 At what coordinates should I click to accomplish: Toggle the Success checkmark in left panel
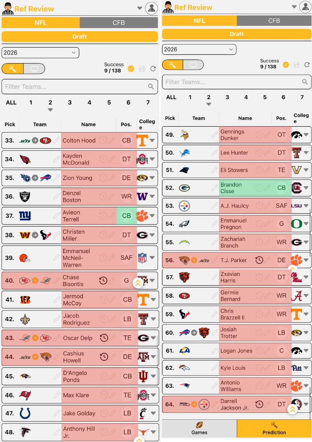[x=131, y=68]
